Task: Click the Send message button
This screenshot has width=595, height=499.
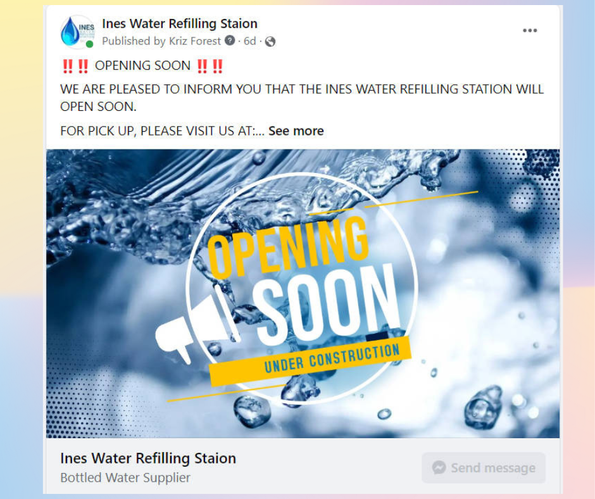Action: (484, 468)
